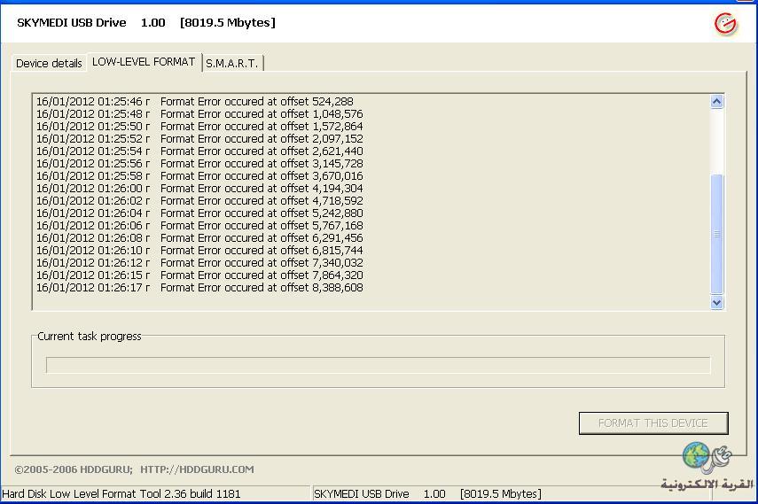Click the Current task progress bar
Viewport: 758px width, 504px height.
tap(378, 365)
